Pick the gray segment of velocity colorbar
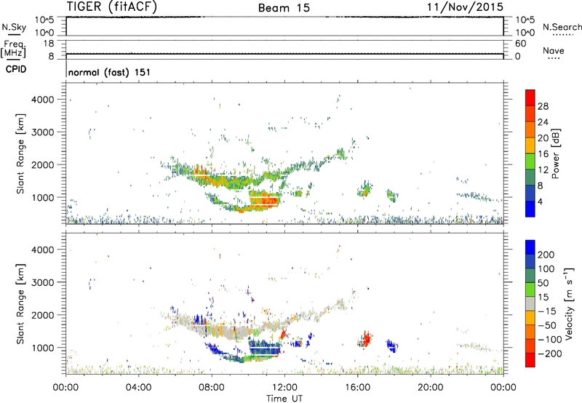 click(x=530, y=303)
